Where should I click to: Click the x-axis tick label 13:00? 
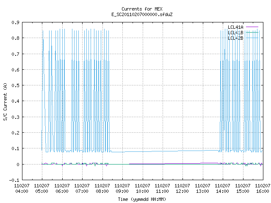pos(202,191)
